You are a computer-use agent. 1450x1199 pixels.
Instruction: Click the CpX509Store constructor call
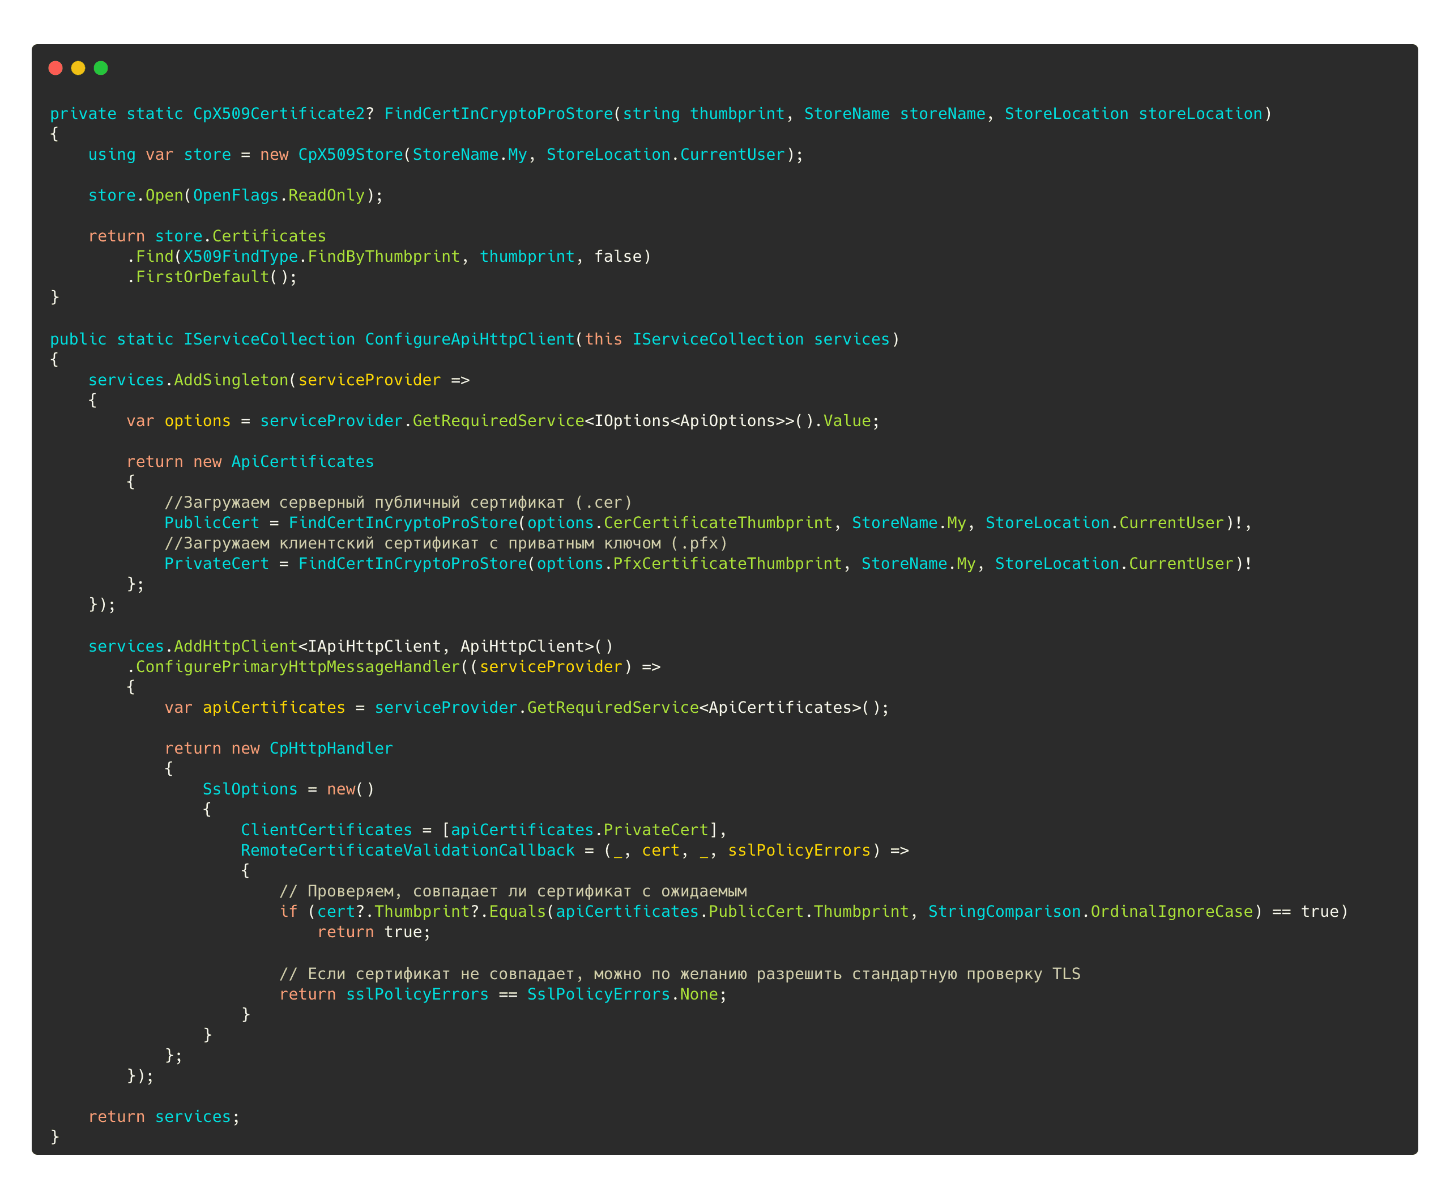[351, 155]
